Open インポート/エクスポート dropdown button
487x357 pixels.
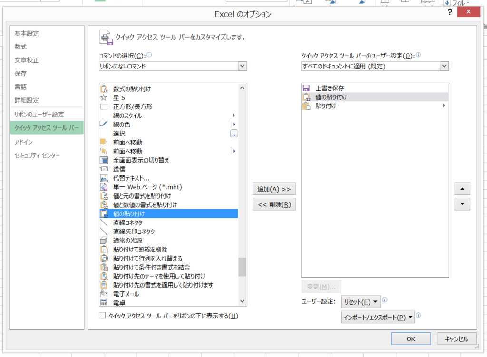tap(378, 317)
